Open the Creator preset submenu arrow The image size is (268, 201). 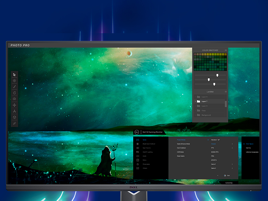click(232, 144)
